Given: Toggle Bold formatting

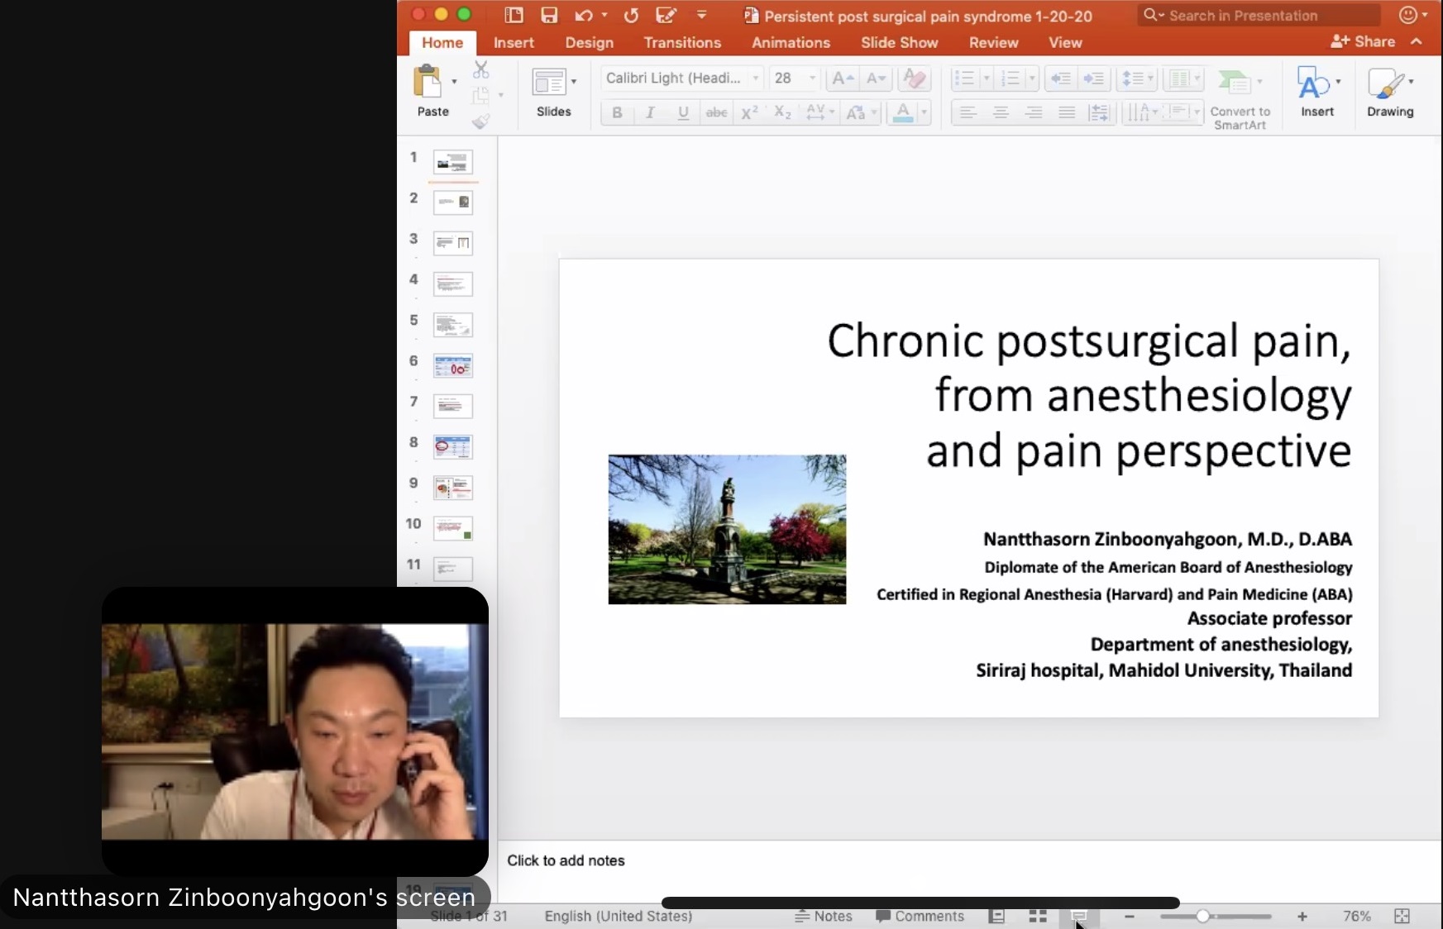Looking at the screenshot, I should click(x=617, y=113).
